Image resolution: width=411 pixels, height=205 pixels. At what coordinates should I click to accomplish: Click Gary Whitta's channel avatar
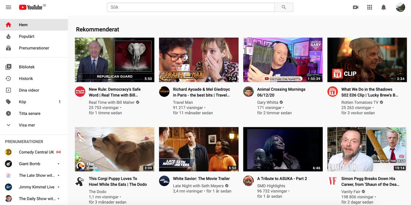[x=248, y=92]
